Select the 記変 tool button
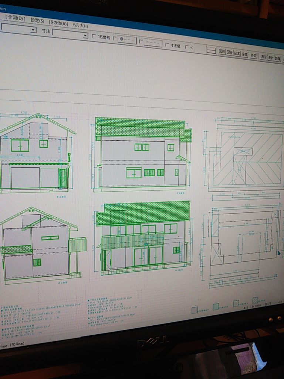Image resolution: width=284 pixels, height=379 pixels. (237, 54)
